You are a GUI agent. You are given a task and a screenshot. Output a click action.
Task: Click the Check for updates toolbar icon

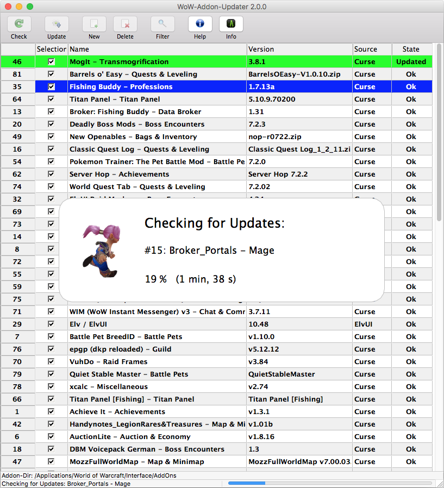click(19, 24)
